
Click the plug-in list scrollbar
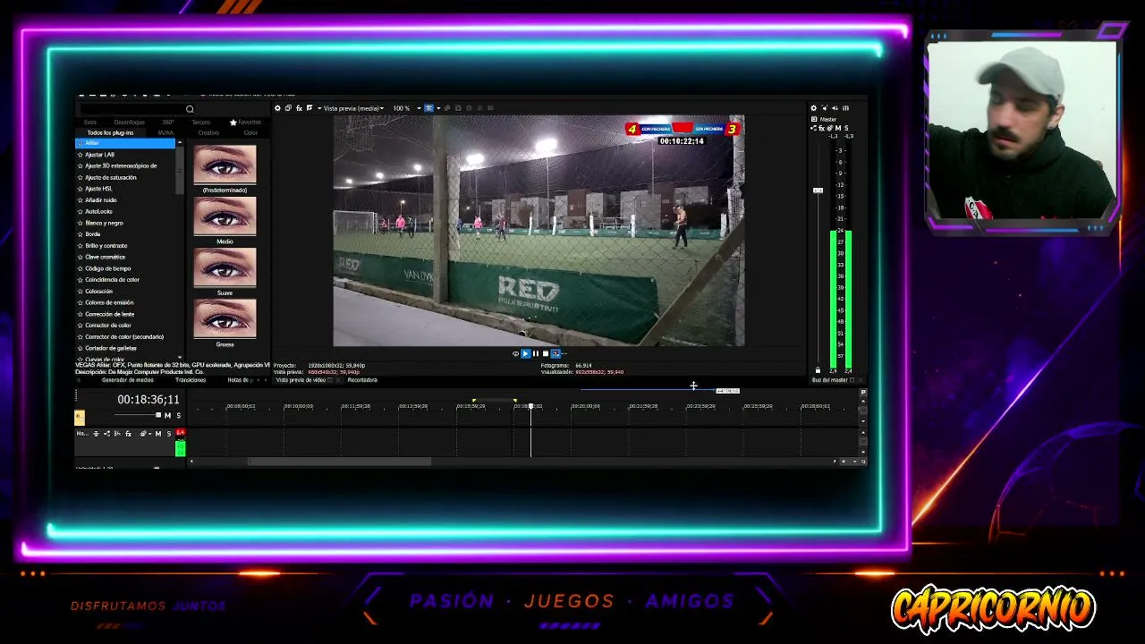[x=180, y=170]
